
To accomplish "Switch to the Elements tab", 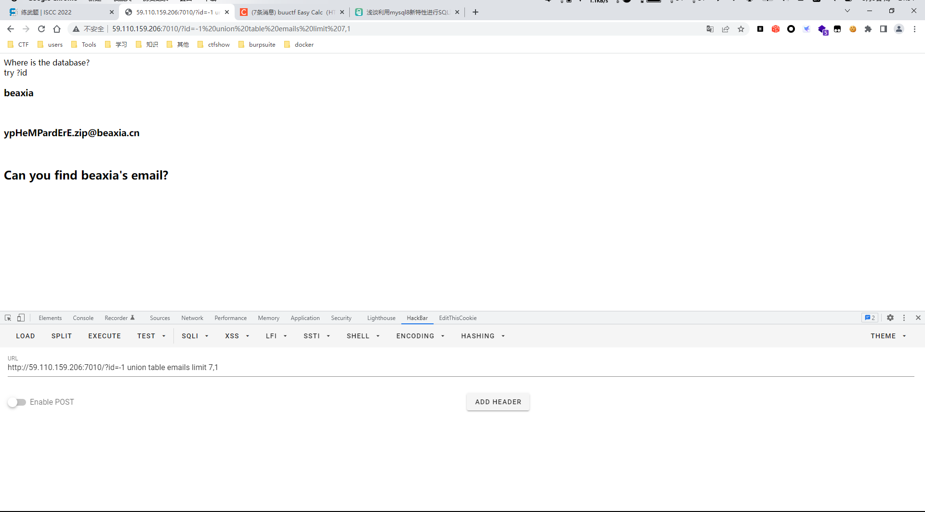I will tap(50, 318).
